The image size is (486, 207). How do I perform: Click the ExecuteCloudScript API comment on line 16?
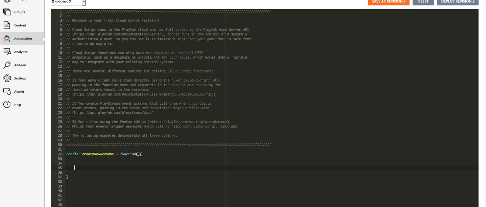tap(144, 80)
